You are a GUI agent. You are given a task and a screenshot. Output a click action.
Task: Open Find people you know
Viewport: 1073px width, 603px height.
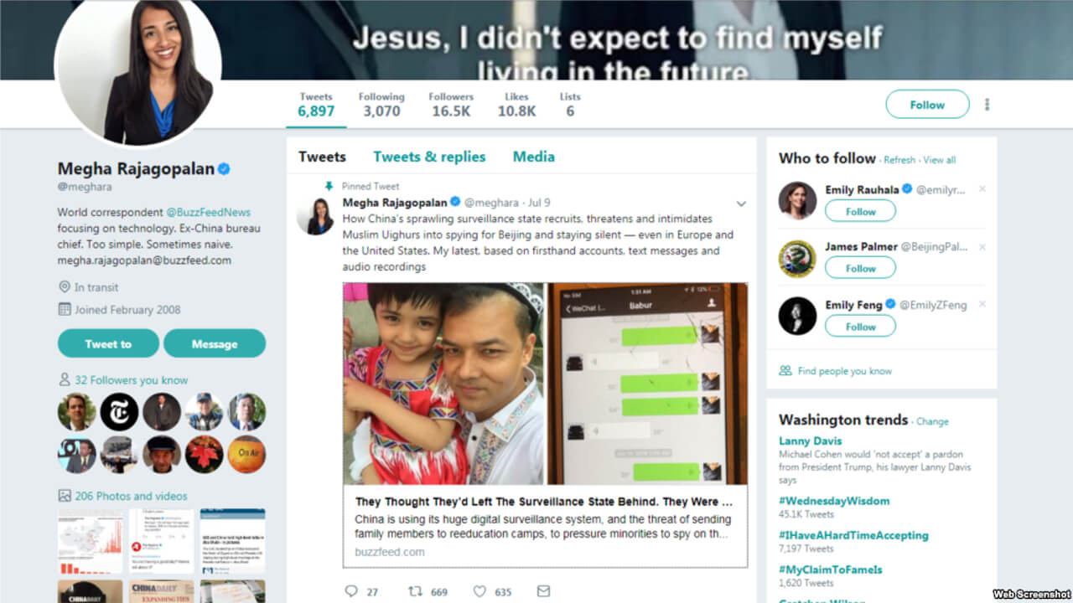[844, 371]
